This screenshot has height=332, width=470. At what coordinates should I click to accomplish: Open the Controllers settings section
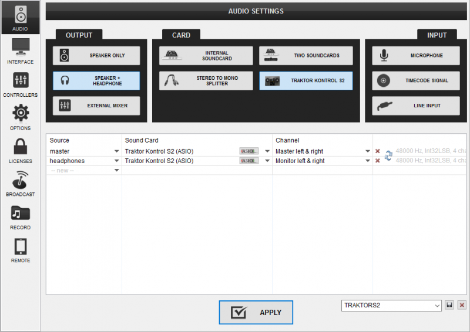pyautogui.click(x=20, y=84)
